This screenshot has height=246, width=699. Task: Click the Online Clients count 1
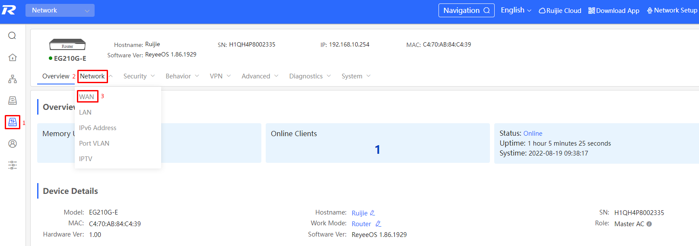coord(378,149)
